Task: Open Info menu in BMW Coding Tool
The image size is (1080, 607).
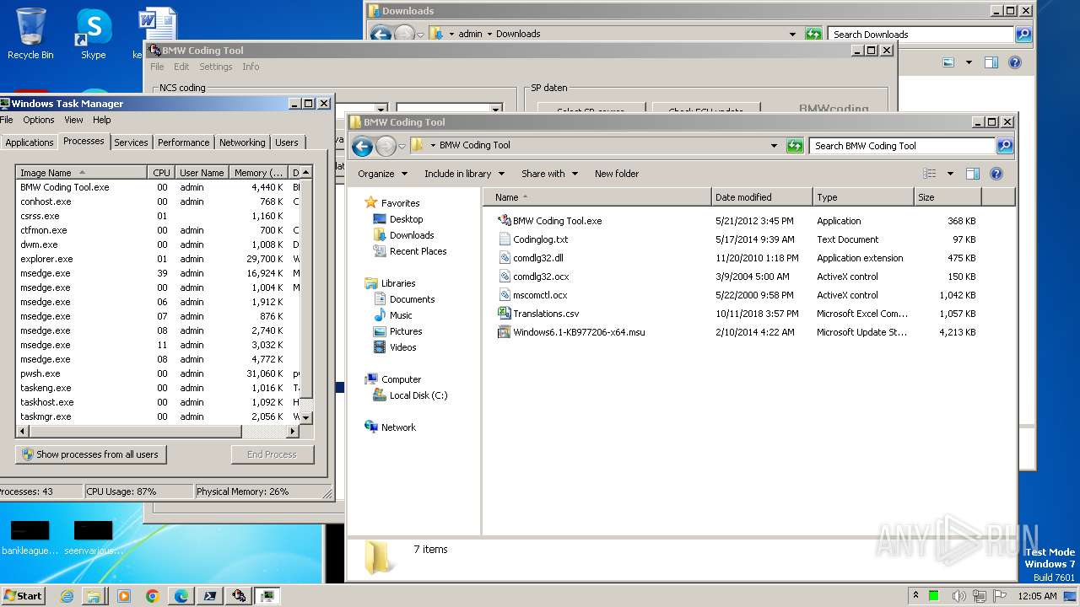Action: pos(251,67)
